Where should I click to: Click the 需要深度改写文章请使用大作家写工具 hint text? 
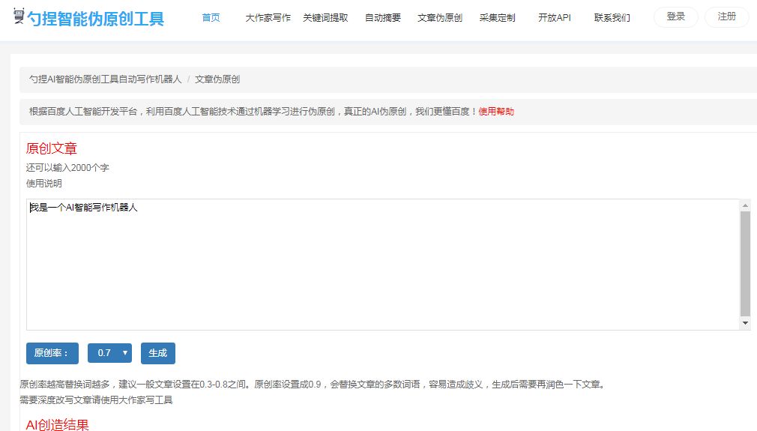click(96, 400)
